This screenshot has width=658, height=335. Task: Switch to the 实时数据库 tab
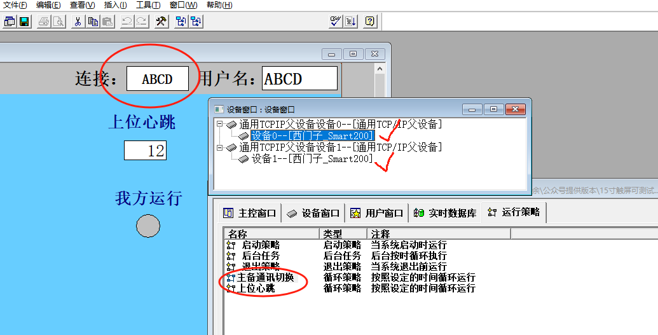444,213
